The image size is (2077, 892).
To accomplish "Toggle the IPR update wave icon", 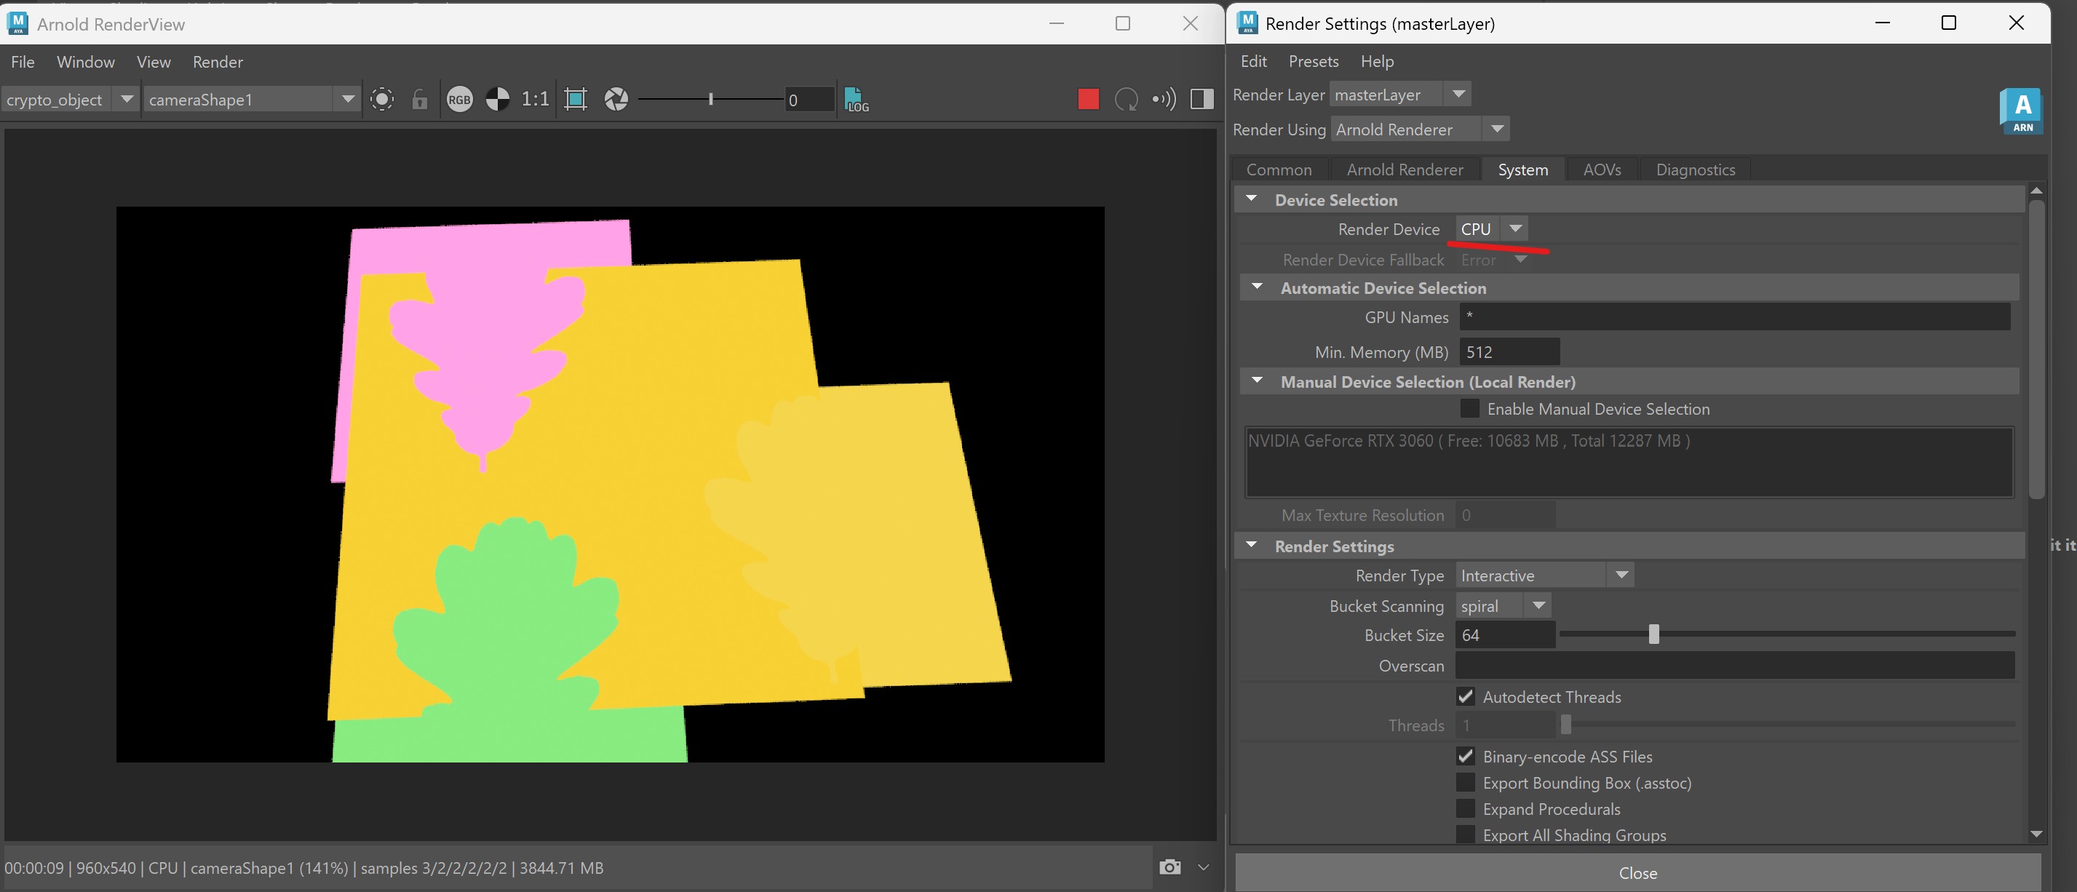I will pyautogui.click(x=1164, y=99).
